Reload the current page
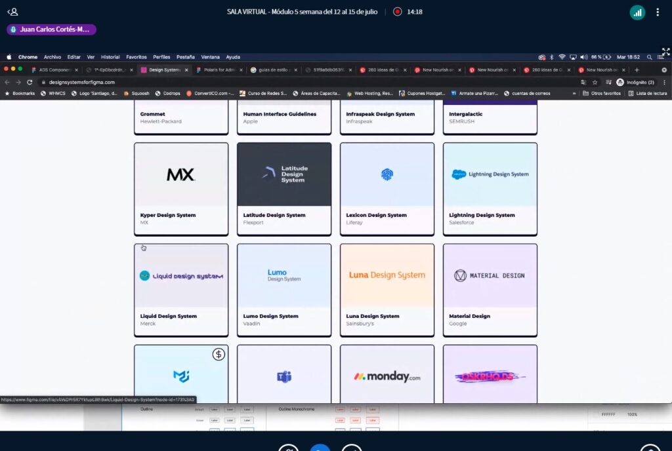This screenshot has height=451, width=672. point(30,82)
